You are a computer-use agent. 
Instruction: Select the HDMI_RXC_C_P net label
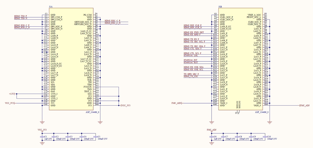(112, 21)
